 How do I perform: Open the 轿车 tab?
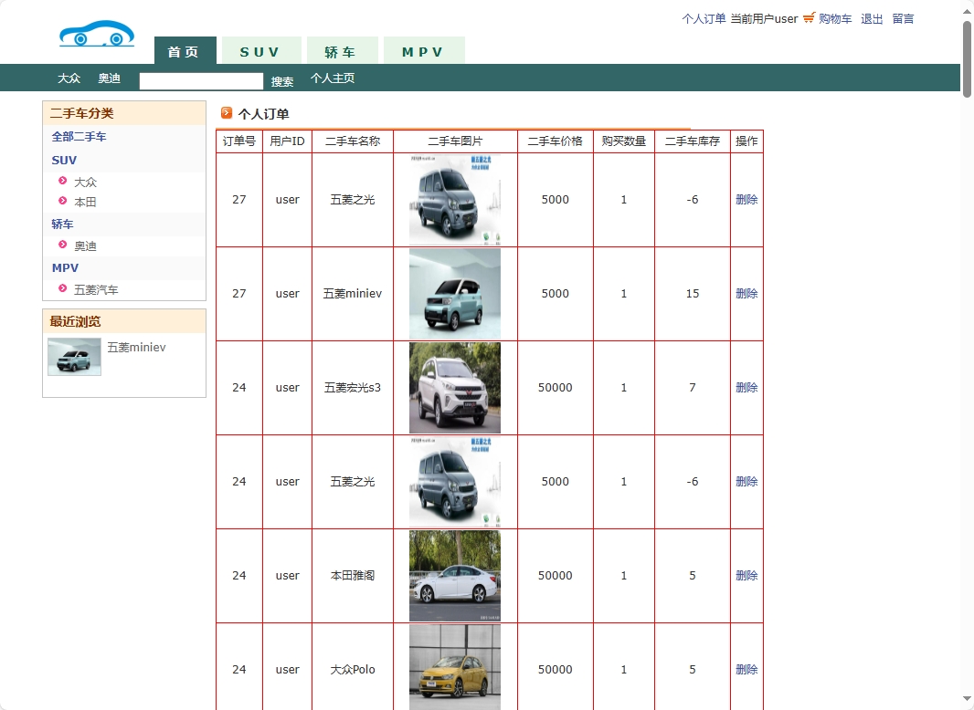(x=342, y=52)
